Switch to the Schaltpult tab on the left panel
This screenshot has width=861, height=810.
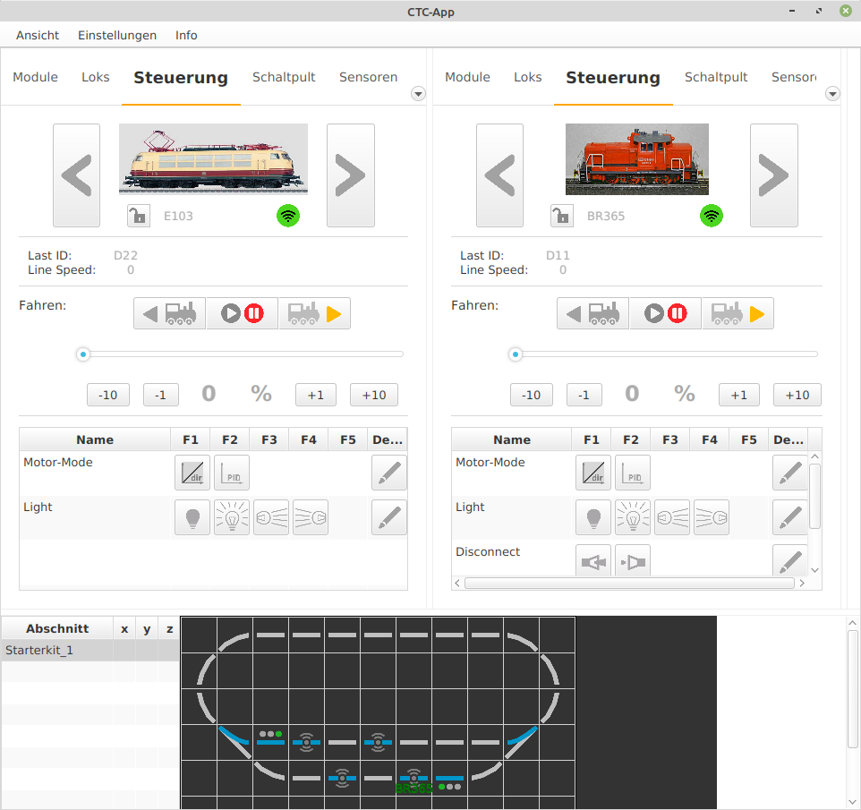284,77
